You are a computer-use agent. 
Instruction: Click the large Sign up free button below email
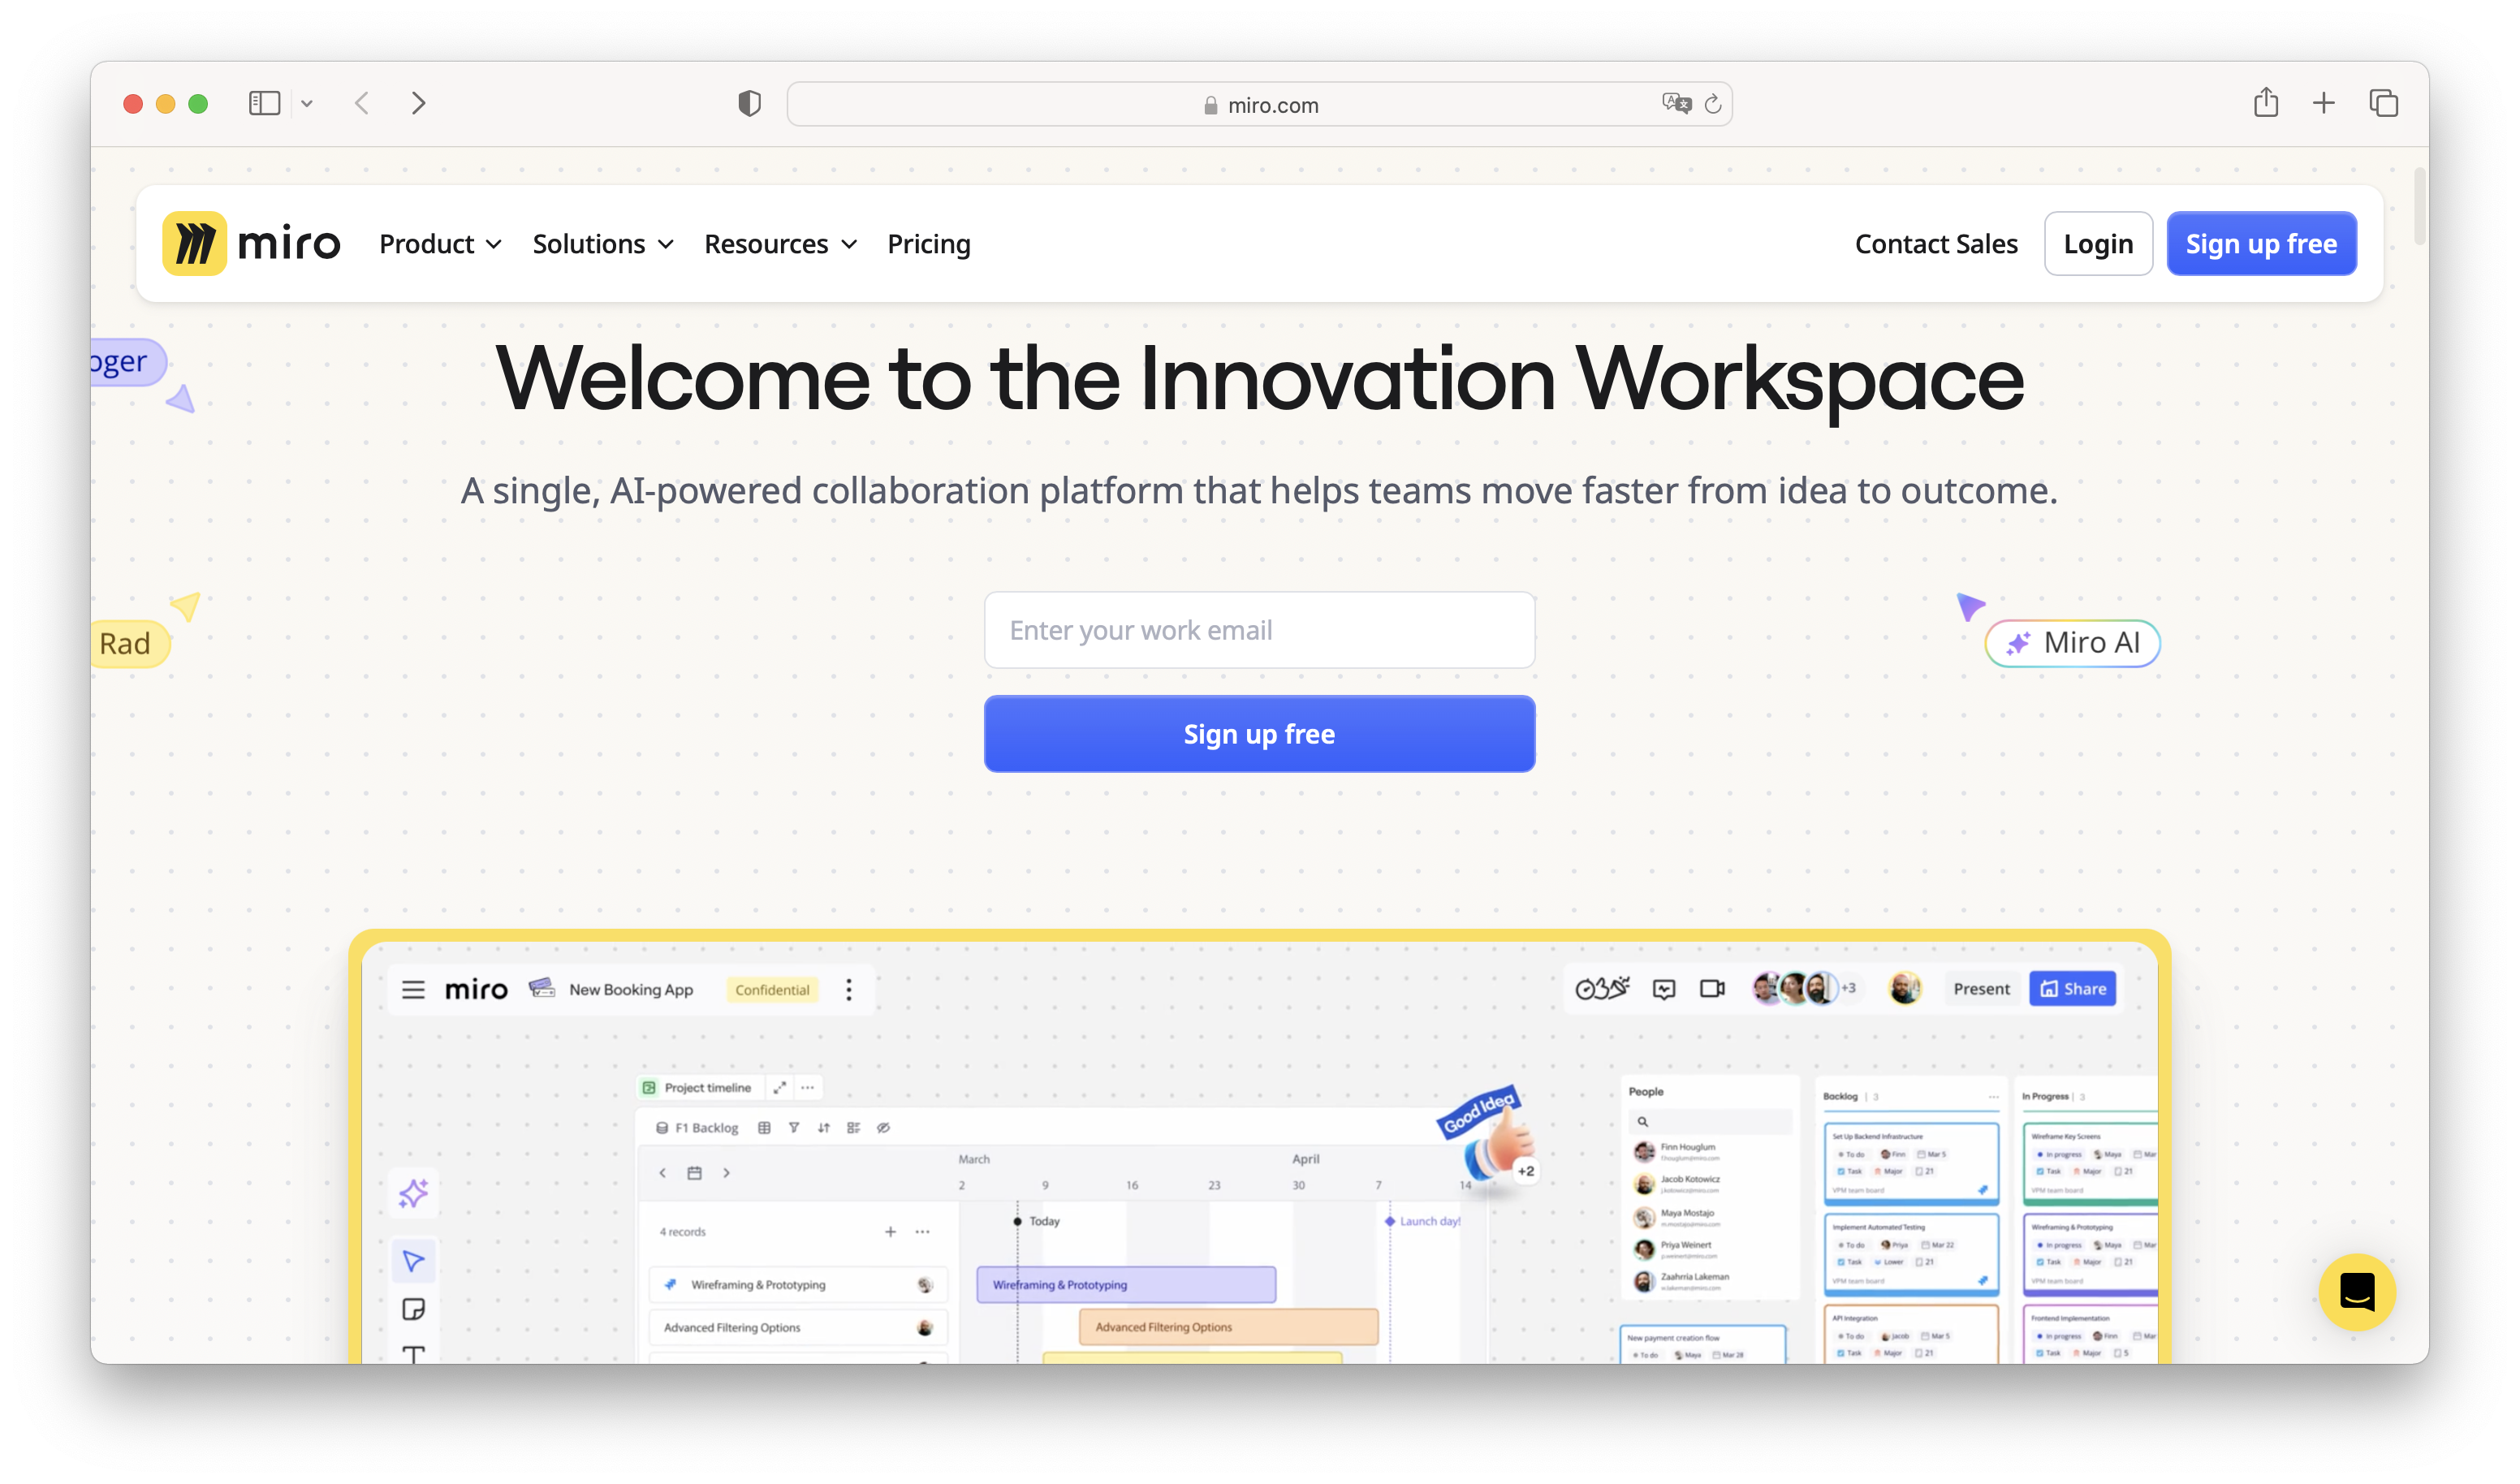[x=1258, y=734]
